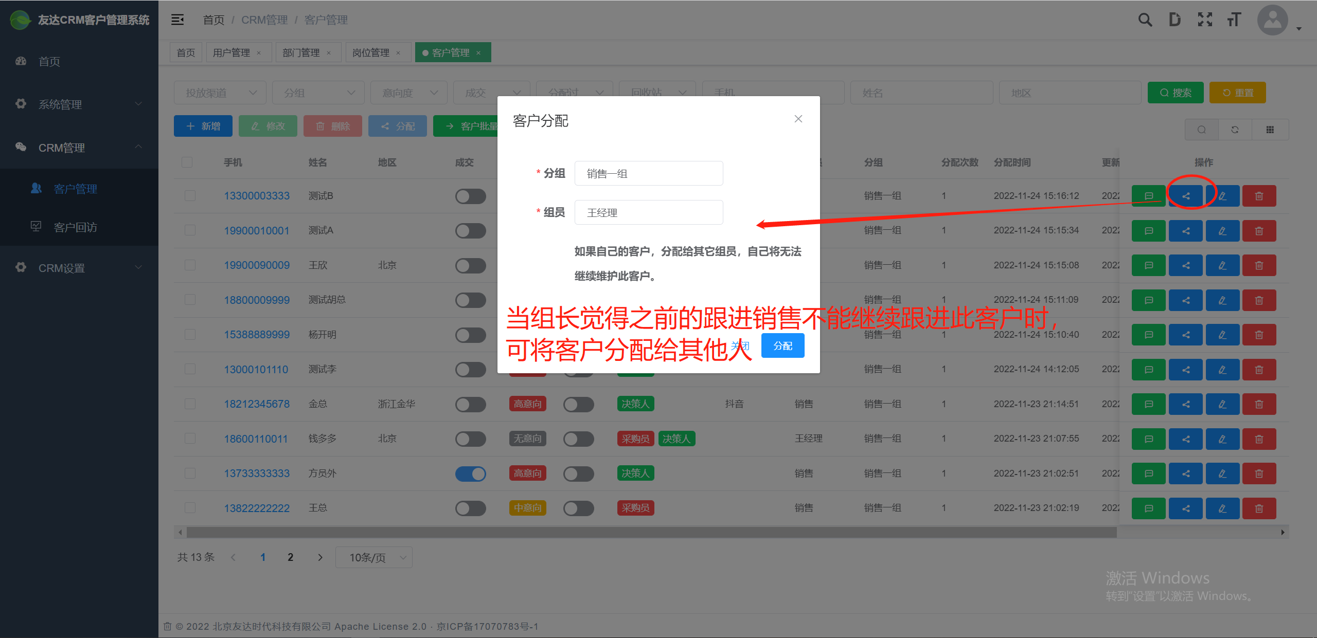Go to page 2 of the table
Screen dimensions: 1317x638
tap(290, 557)
